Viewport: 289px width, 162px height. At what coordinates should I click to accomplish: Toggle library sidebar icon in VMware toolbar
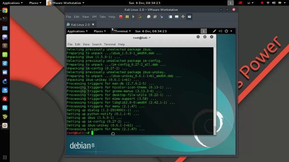[x=170, y=17]
